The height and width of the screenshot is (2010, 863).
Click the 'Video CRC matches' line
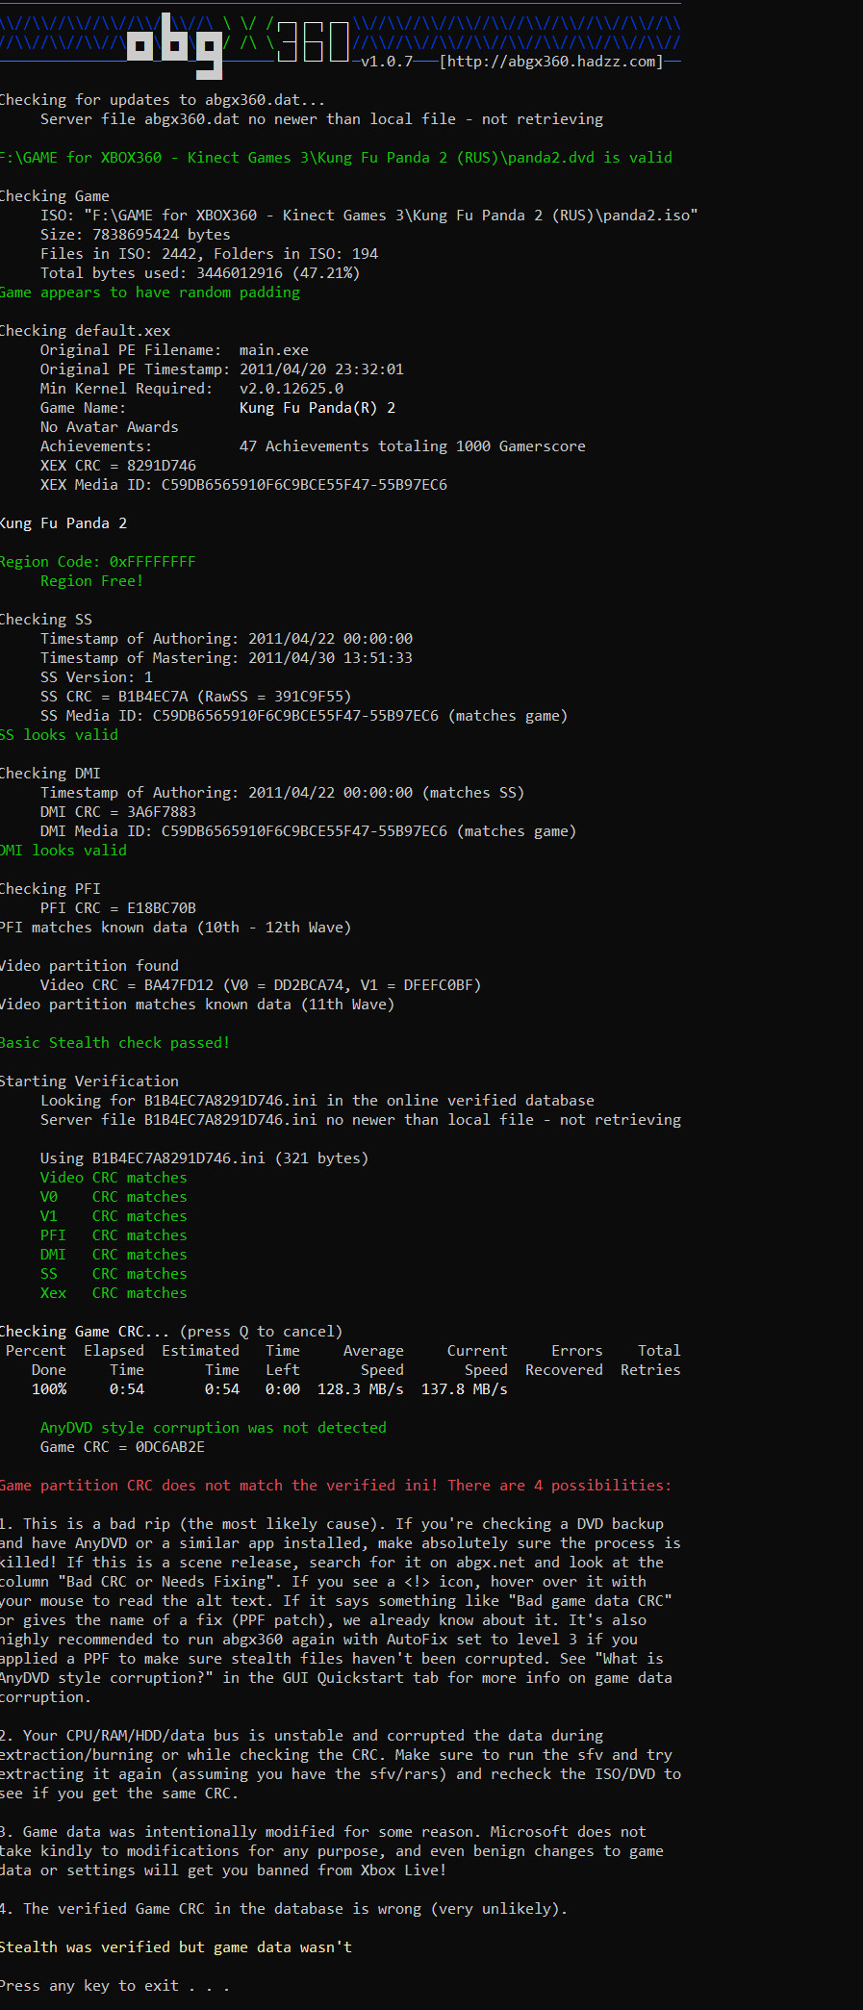[114, 1178]
